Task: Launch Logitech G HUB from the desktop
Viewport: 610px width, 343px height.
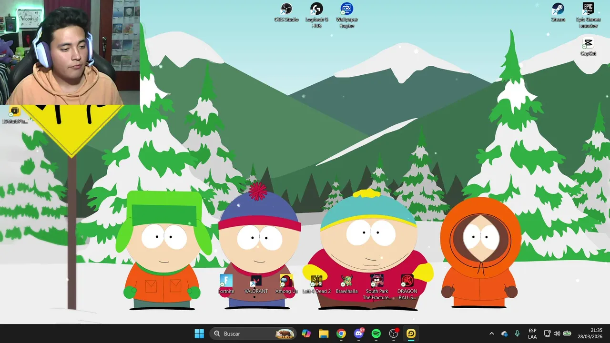Action: point(316,15)
